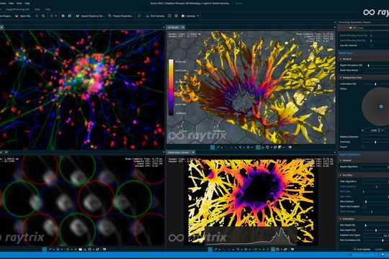Image resolution: width=389 pixels, height=259 pixels.
Task: Click the Offset circular pad handle
Action: (x=381, y=106)
